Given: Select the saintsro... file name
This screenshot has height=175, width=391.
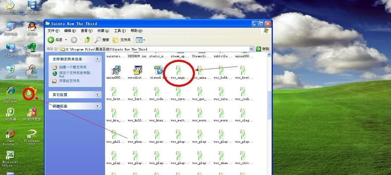Looking at the screenshot, I should point(116,56).
